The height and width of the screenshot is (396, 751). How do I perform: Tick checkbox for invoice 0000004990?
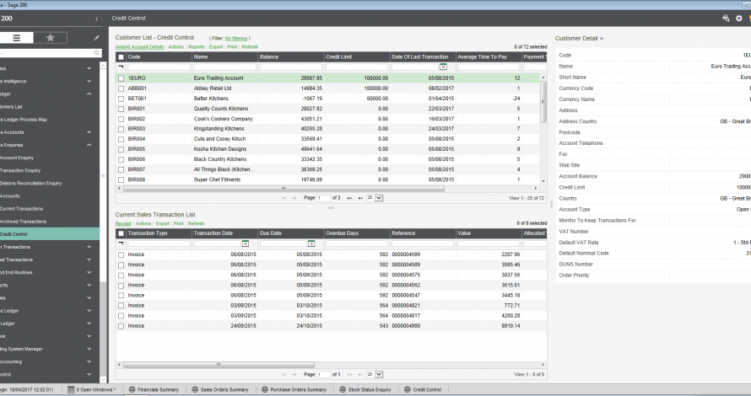(x=121, y=326)
